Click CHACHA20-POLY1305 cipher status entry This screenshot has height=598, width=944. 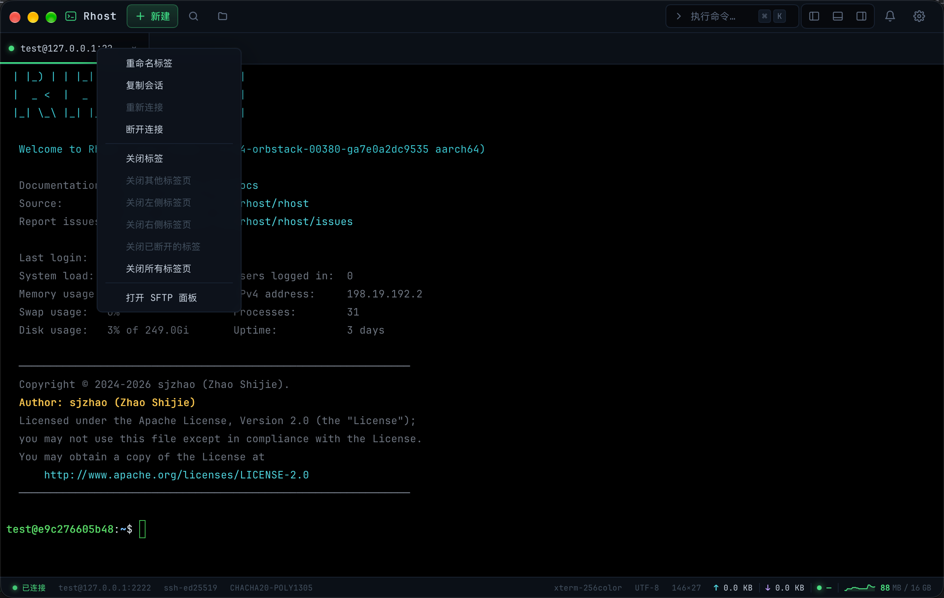coord(271,588)
